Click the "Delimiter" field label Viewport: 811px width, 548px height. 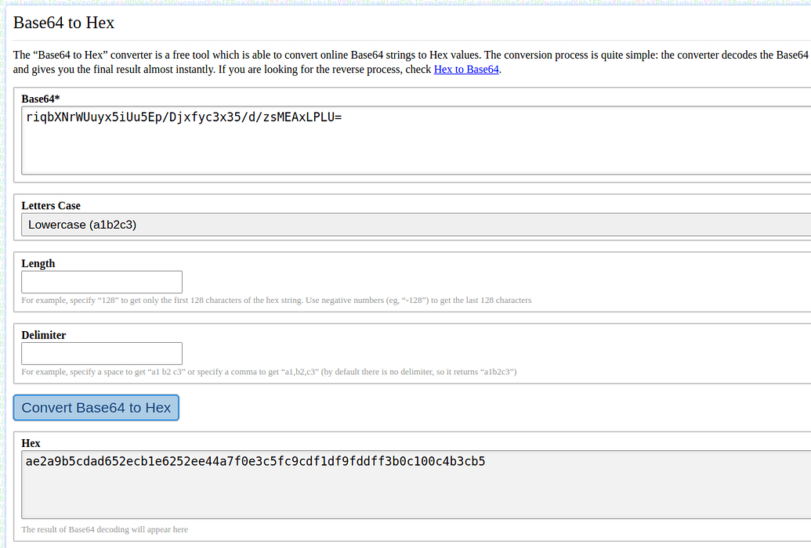point(44,334)
